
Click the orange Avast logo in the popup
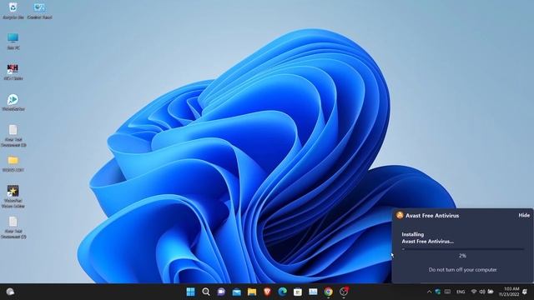click(x=400, y=215)
